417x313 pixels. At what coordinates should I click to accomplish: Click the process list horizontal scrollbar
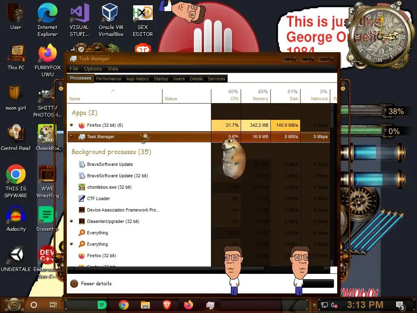click(x=198, y=270)
